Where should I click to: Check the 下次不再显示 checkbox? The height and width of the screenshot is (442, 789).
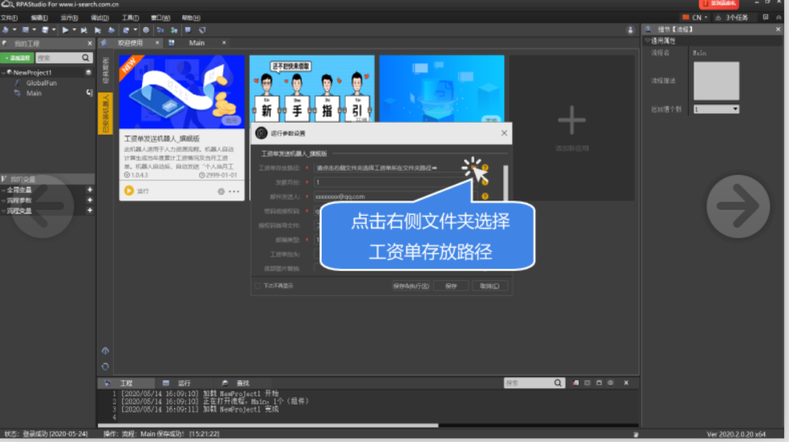point(257,286)
